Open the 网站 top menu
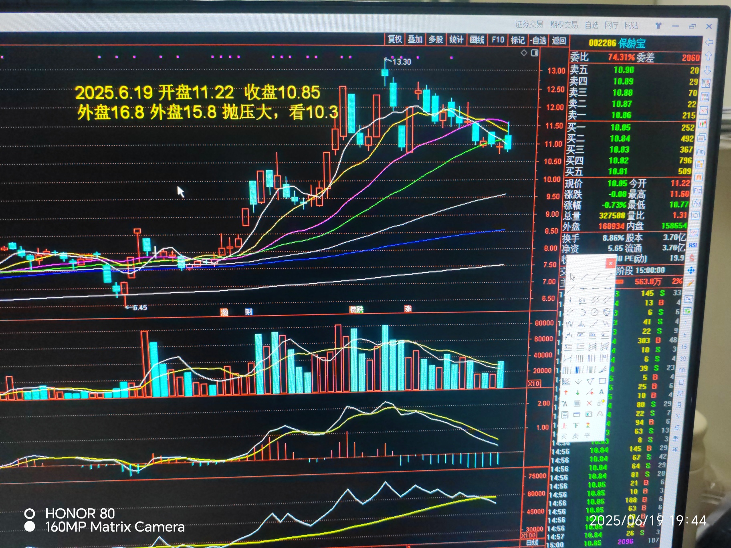This screenshot has width=731, height=548. point(631,26)
